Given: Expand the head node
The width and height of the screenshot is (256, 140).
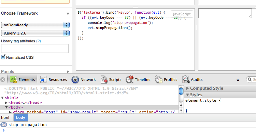Looking at the screenshot, I should [x=6, y=102].
